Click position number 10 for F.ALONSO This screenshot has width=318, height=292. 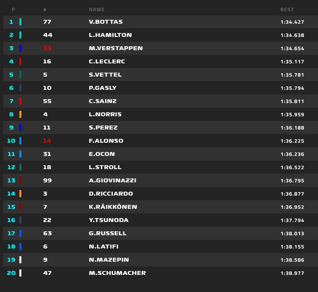[11, 141]
